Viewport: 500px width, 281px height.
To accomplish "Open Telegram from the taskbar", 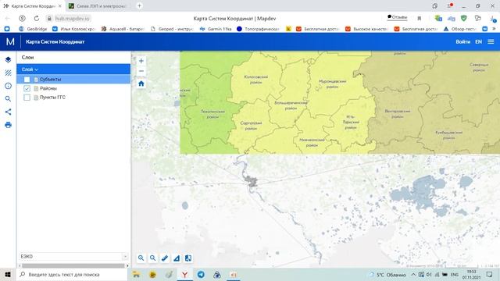I will tap(201, 274).
